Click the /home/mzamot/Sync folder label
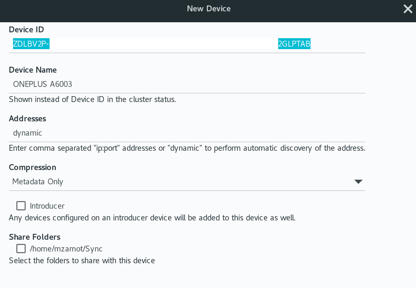The height and width of the screenshot is (288, 416). [66, 249]
